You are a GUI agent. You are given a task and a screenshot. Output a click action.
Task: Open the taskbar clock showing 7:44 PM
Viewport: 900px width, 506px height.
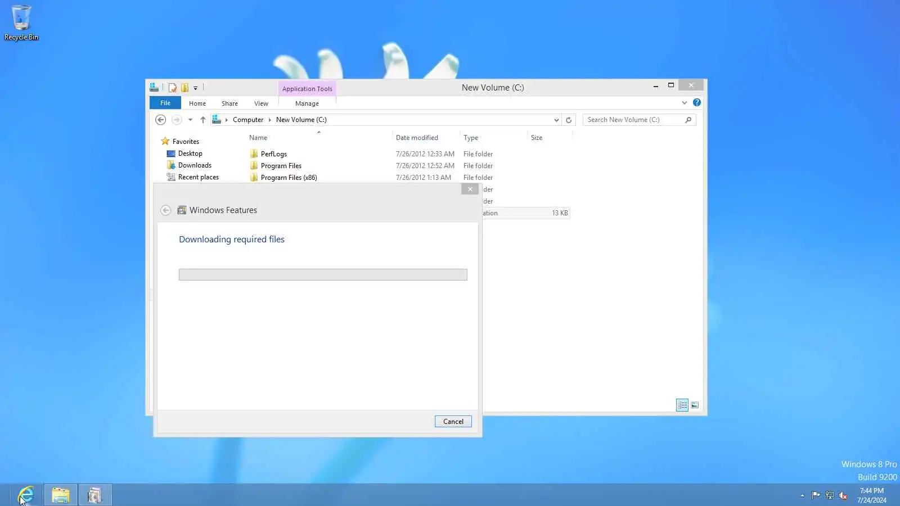point(871,495)
